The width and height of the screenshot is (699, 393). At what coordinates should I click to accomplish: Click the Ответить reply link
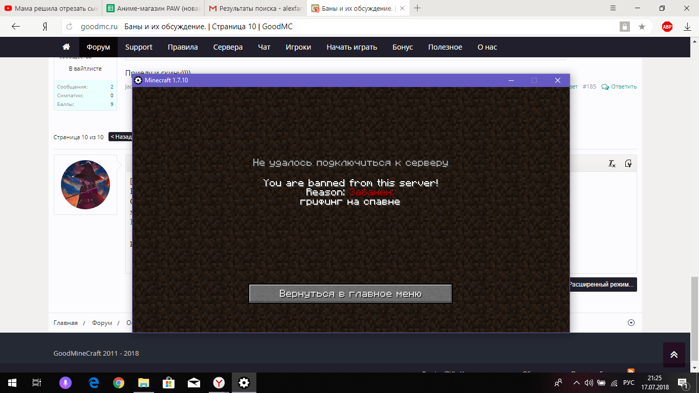point(619,86)
